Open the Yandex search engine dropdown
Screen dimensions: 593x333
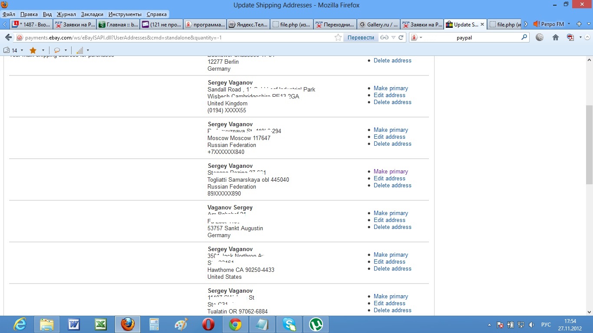pos(416,38)
